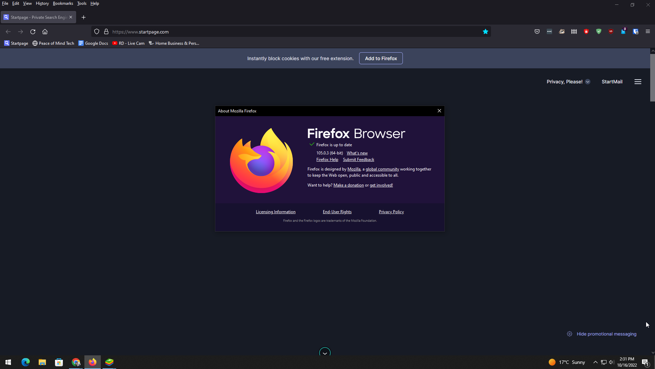655x369 pixels.
Task: Open Microsoft Store from taskbar
Action: click(59, 362)
